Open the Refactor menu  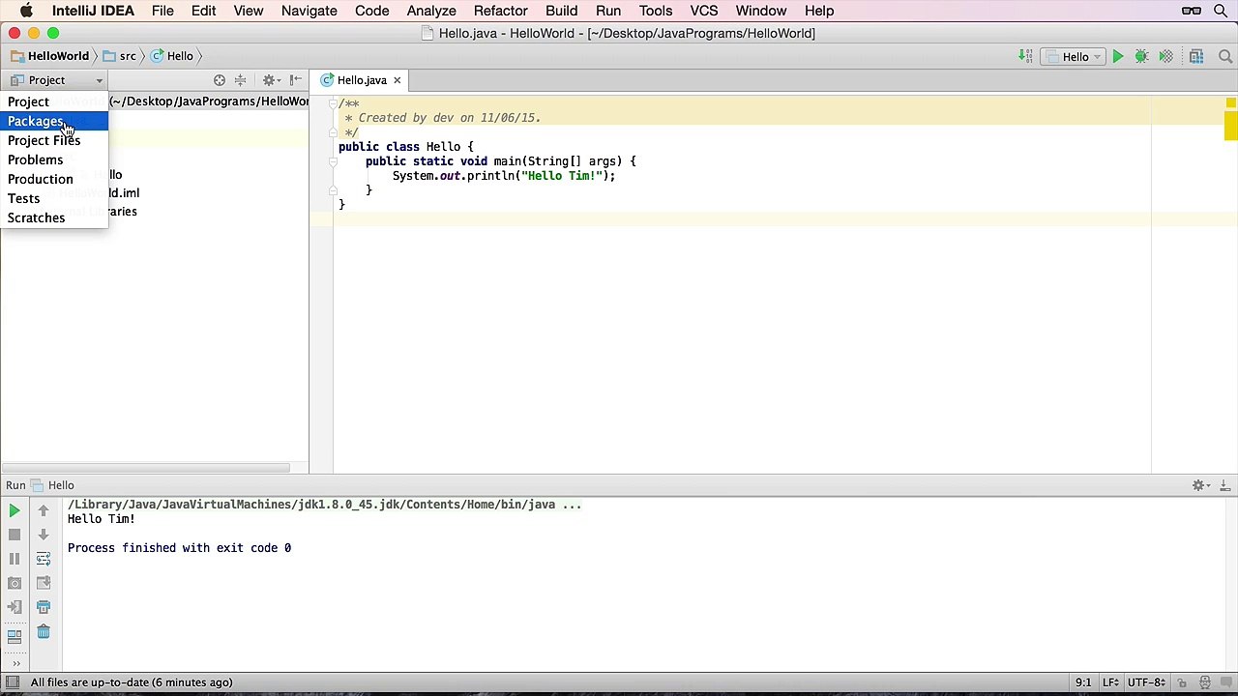click(x=500, y=11)
